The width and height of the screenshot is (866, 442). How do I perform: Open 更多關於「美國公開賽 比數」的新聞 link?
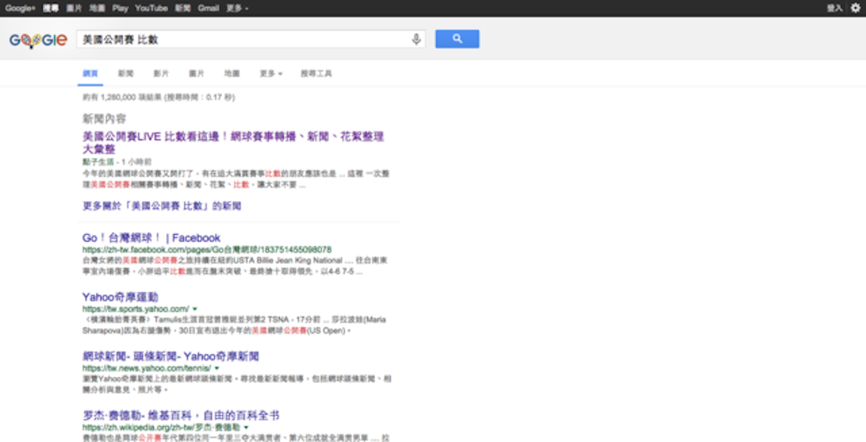click(162, 206)
